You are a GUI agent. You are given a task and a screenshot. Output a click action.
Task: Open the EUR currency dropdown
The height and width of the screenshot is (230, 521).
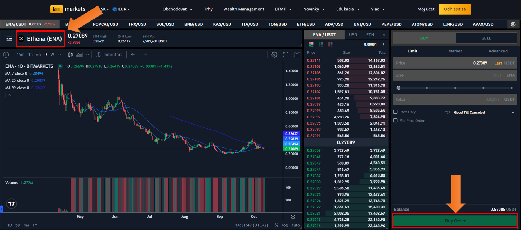[121, 9]
